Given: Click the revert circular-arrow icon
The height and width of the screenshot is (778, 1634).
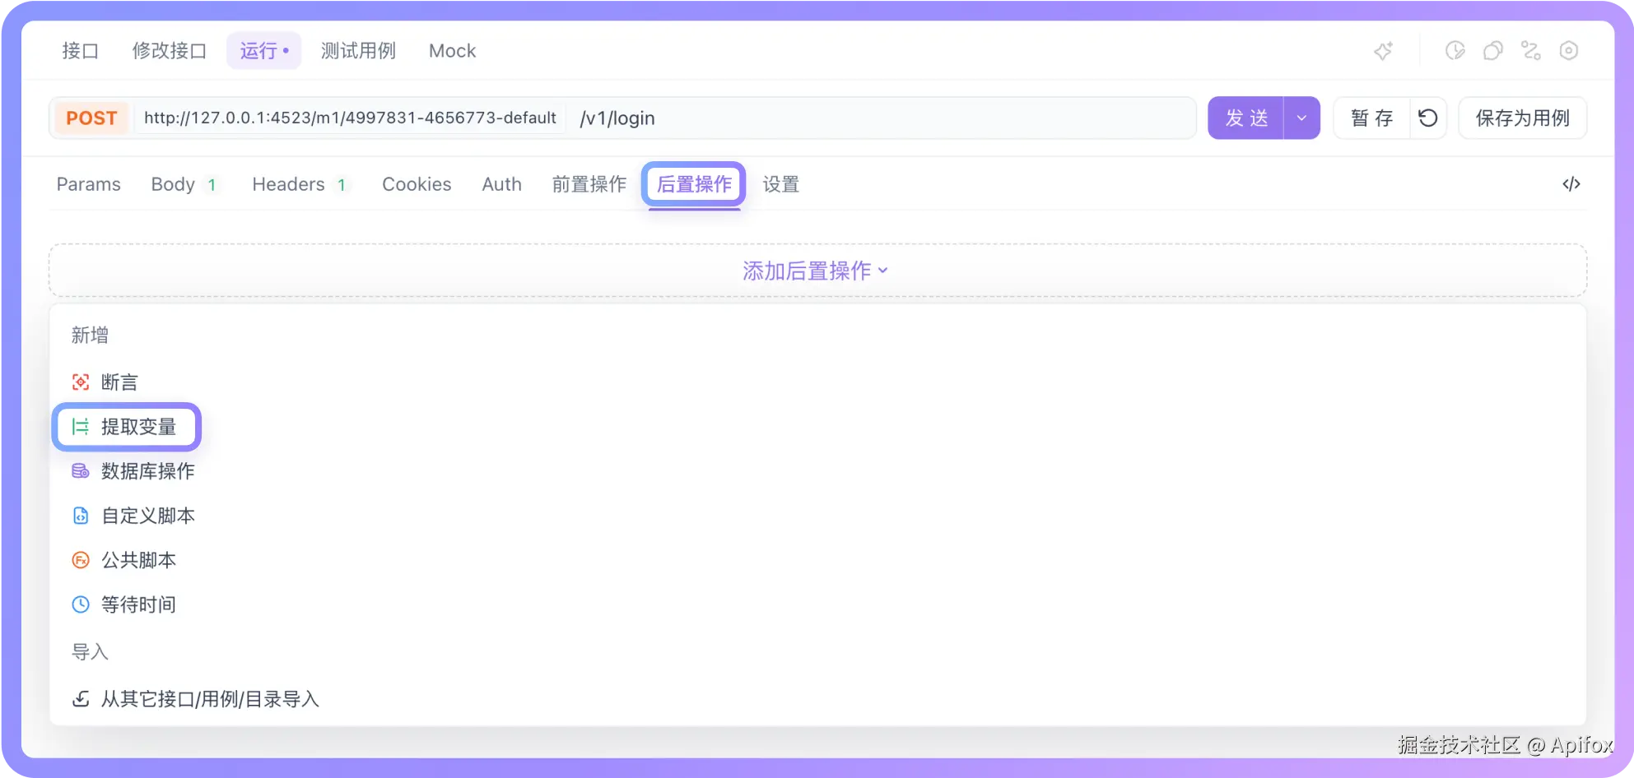Looking at the screenshot, I should pos(1428,118).
